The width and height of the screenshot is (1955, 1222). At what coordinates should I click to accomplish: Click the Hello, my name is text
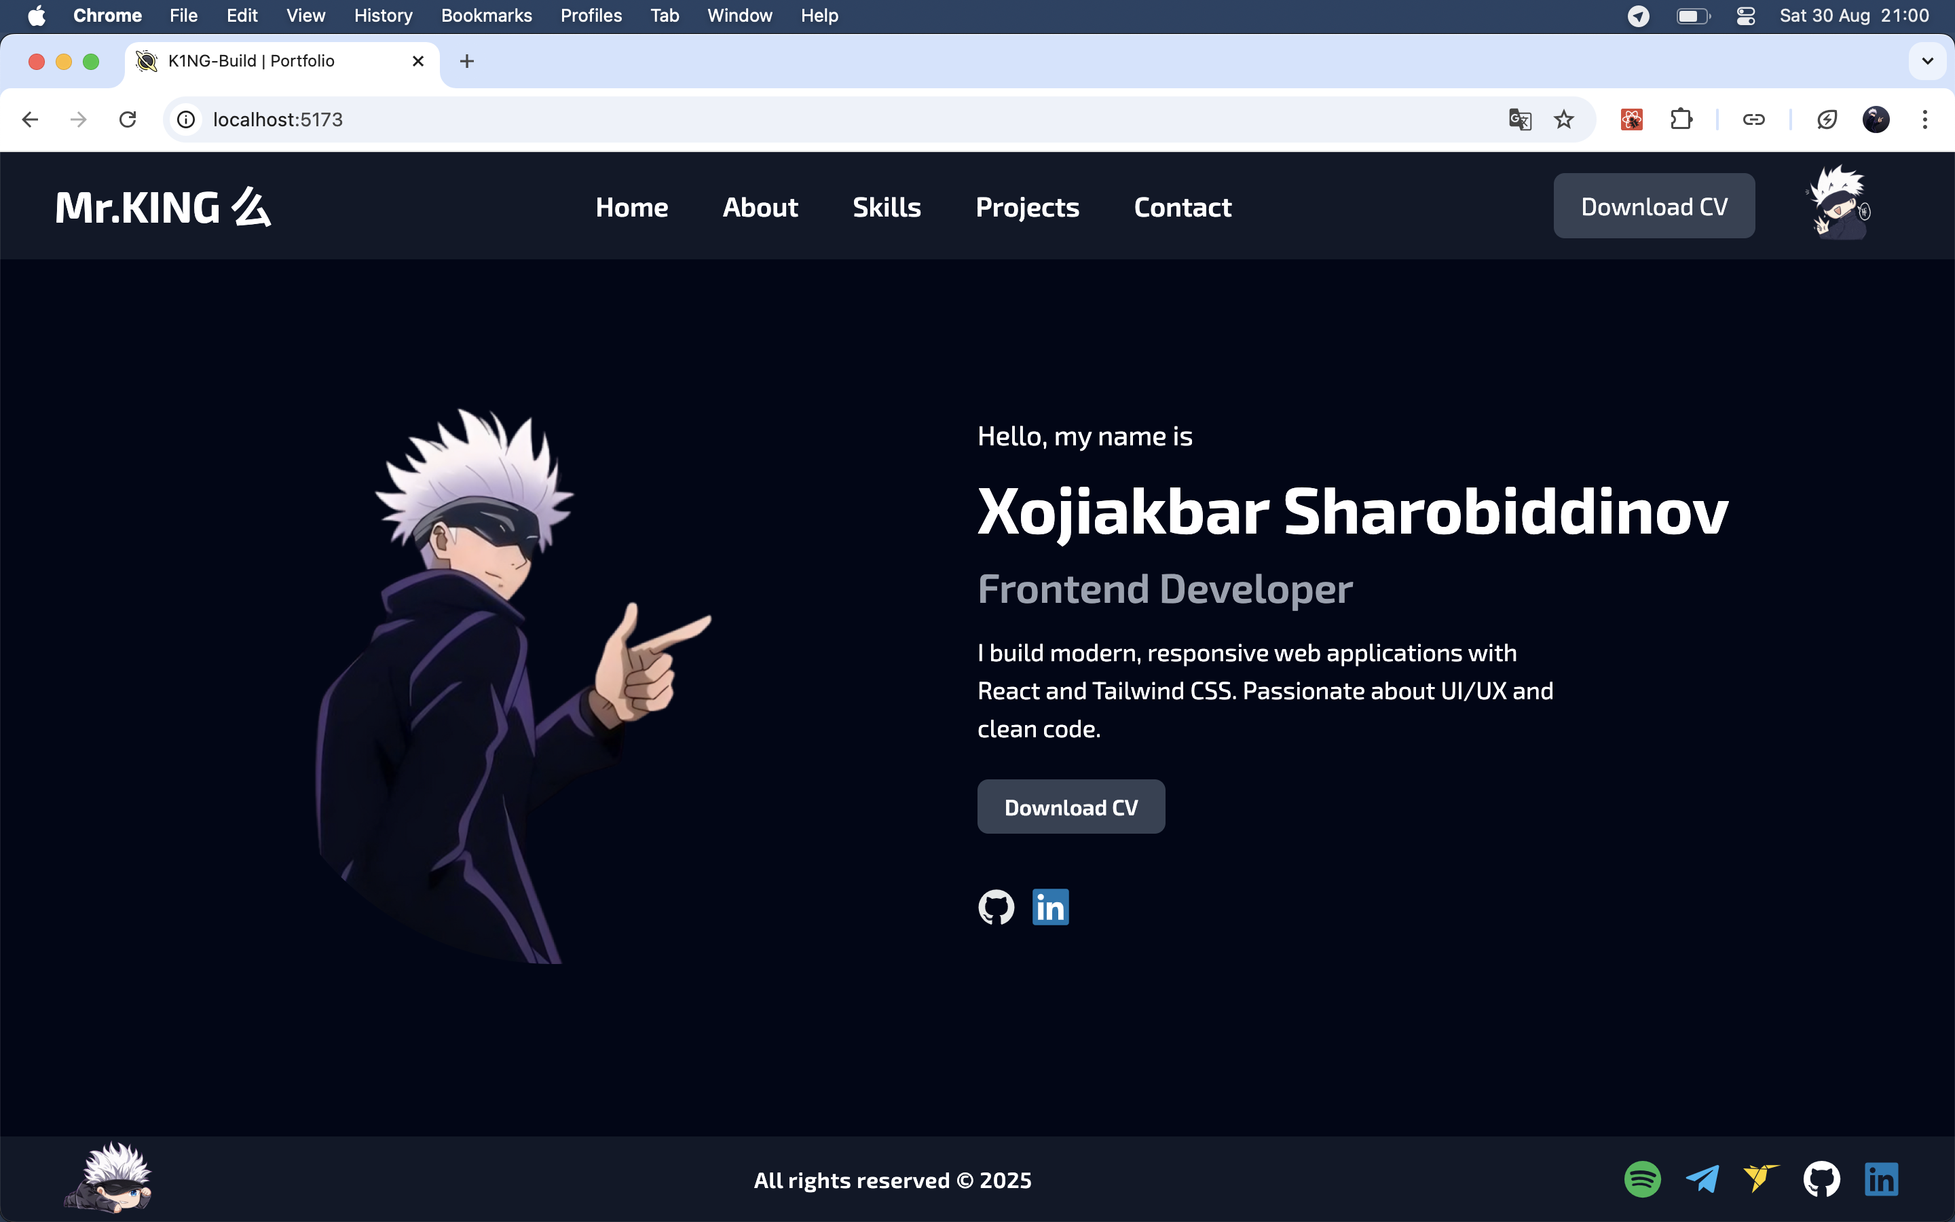pos(1085,437)
